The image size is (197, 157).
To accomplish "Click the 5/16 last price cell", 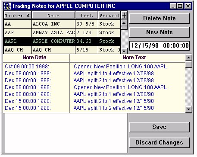I will click(87, 50).
